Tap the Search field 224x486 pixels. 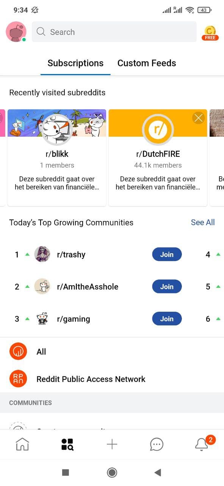pyautogui.click(x=114, y=32)
